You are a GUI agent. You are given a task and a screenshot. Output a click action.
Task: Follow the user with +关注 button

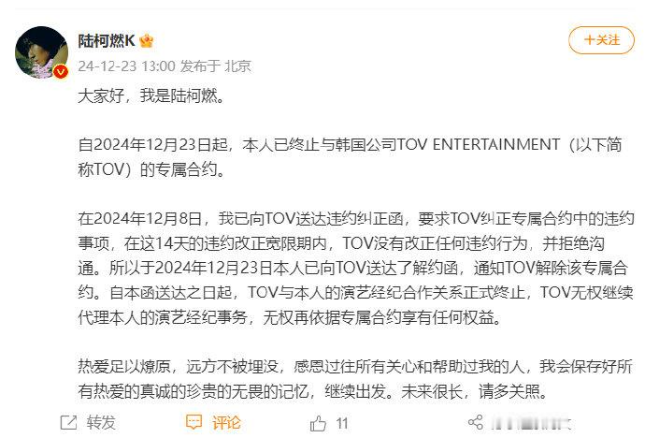pyautogui.click(x=601, y=40)
